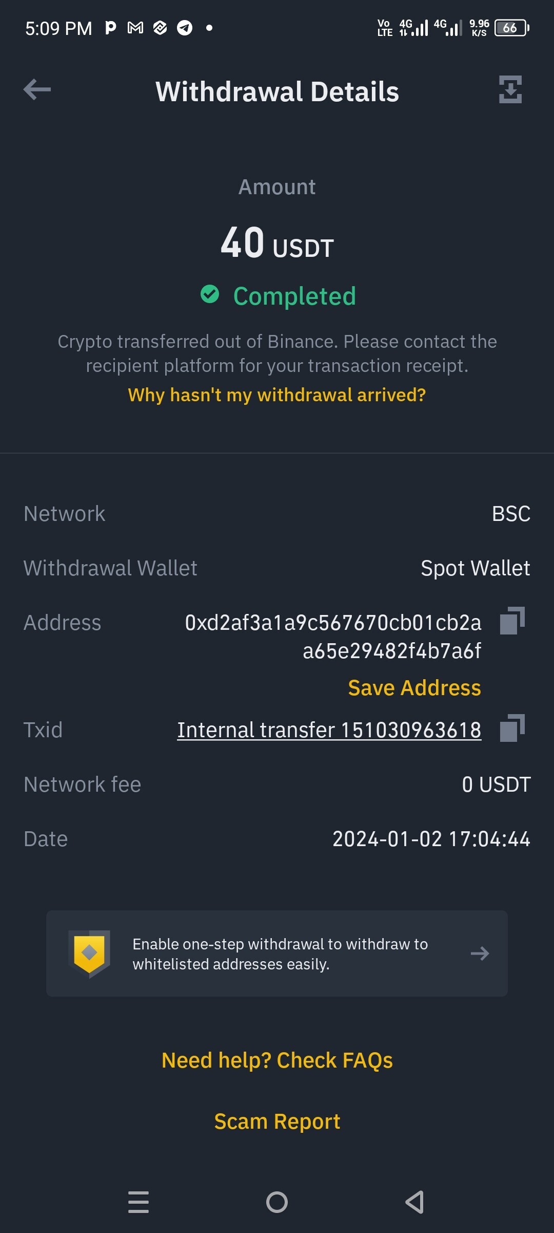
Task: Go back using the top-left arrow
Action: 37,89
